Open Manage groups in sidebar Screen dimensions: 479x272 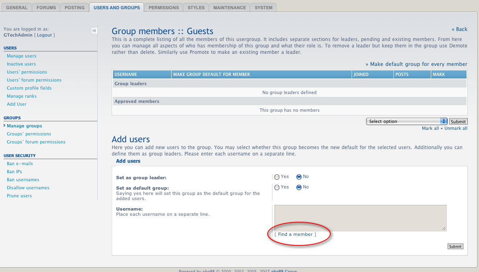click(x=25, y=126)
